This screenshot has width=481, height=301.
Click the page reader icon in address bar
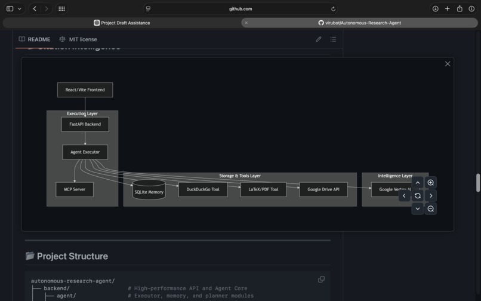(148, 9)
